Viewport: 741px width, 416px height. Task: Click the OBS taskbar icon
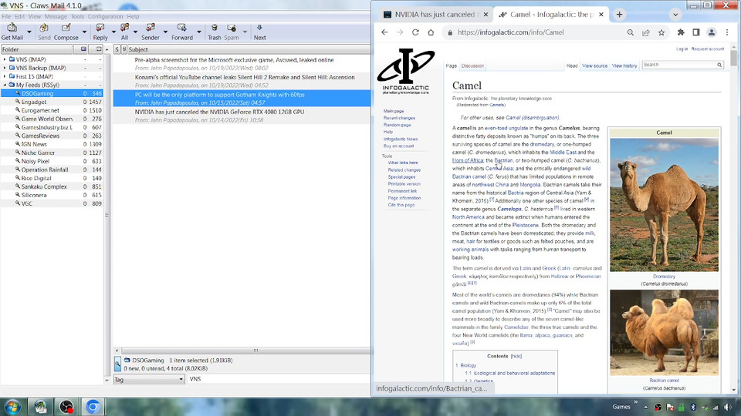(x=66, y=407)
